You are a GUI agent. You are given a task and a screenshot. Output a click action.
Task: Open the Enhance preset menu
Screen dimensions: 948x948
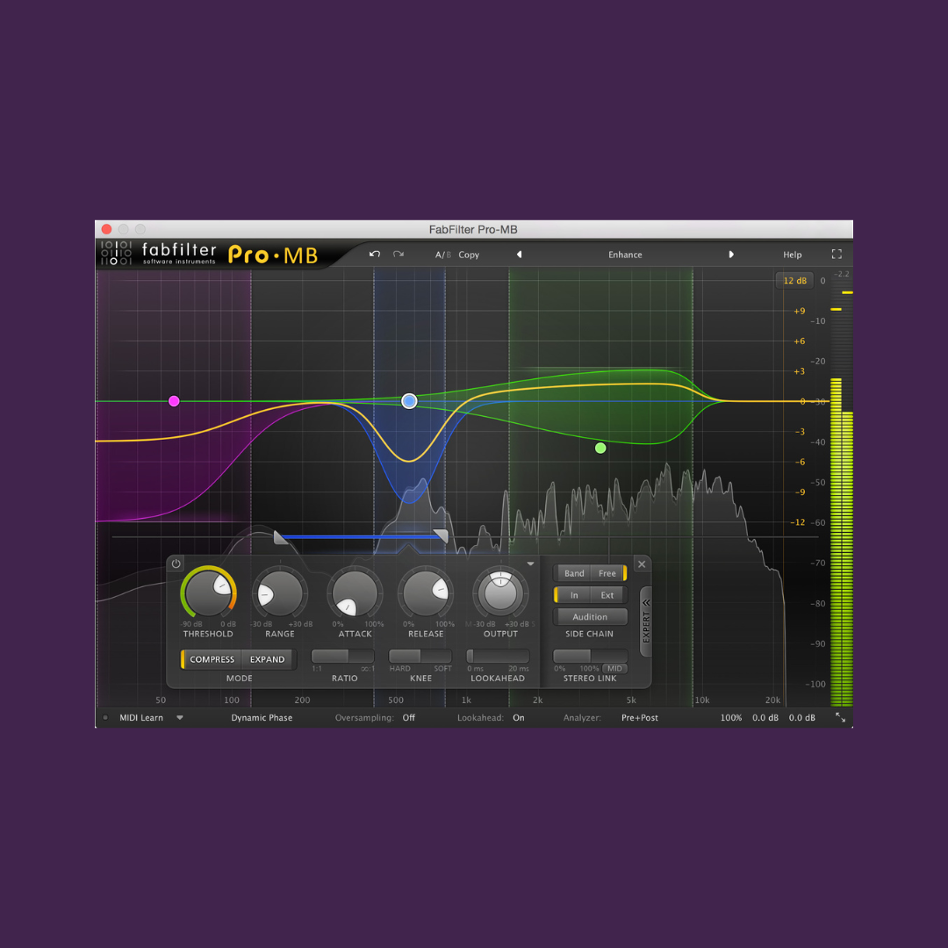coord(625,255)
